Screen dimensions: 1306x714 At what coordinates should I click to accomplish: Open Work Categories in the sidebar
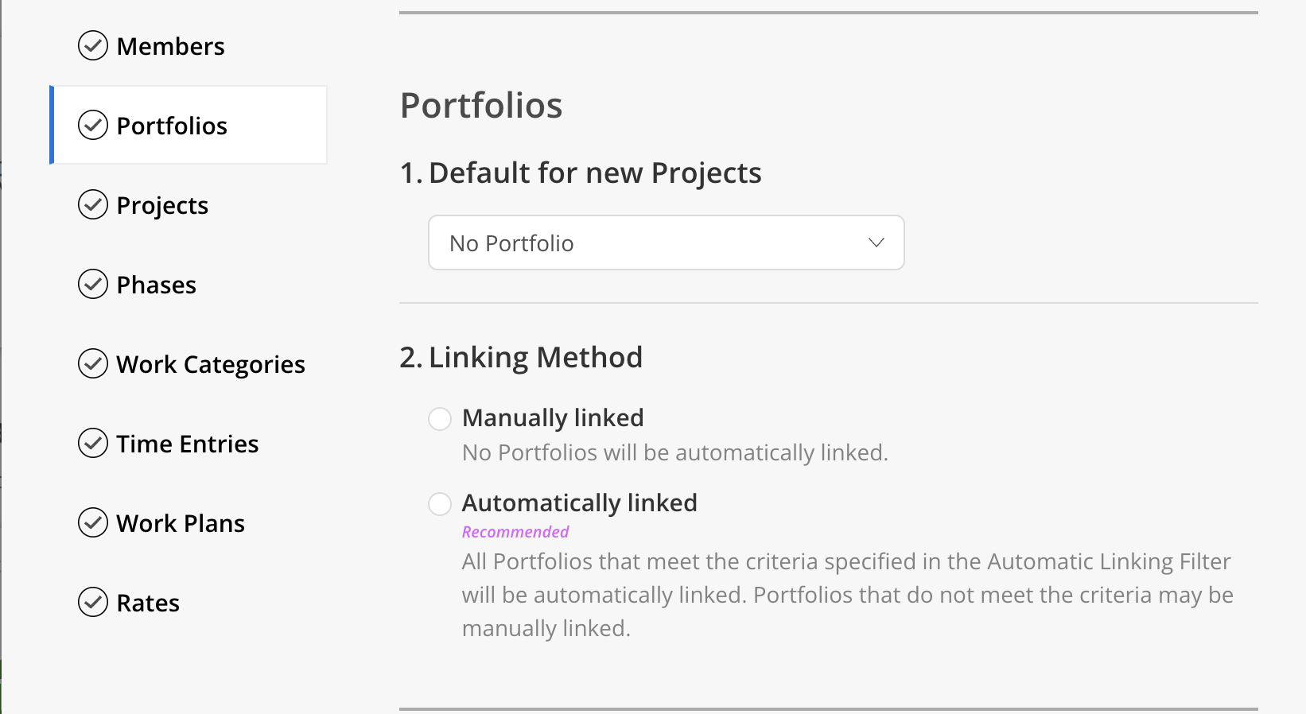(x=211, y=364)
